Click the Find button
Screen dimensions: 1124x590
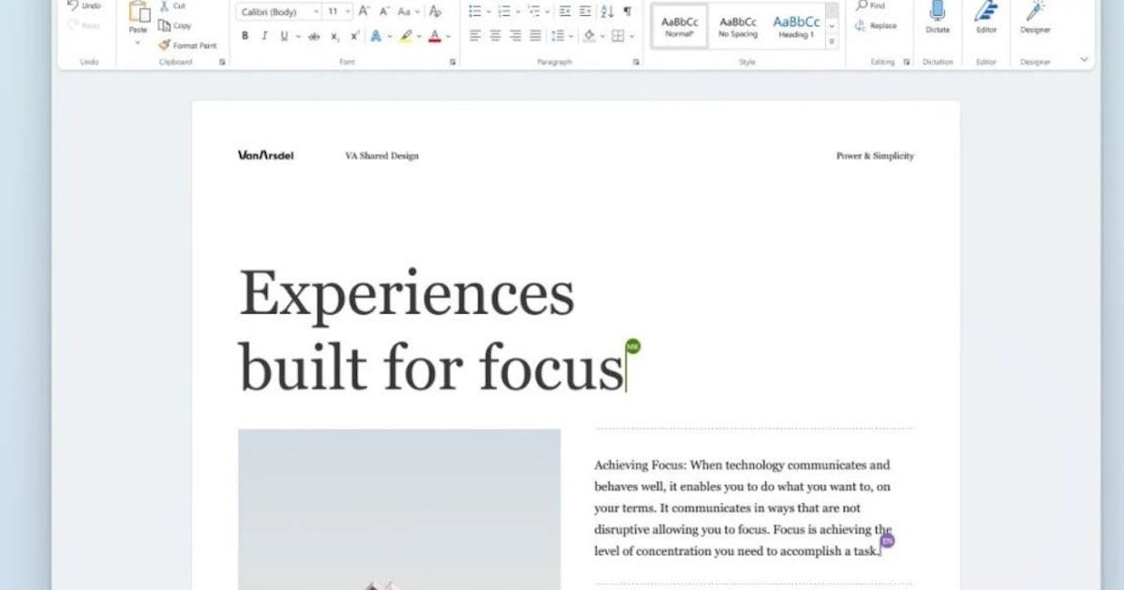coord(871,6)
